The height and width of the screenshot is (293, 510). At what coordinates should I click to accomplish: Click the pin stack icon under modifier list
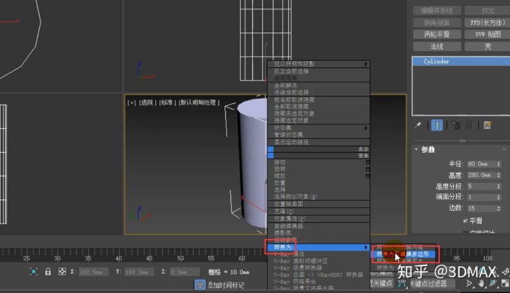point(418,125)
